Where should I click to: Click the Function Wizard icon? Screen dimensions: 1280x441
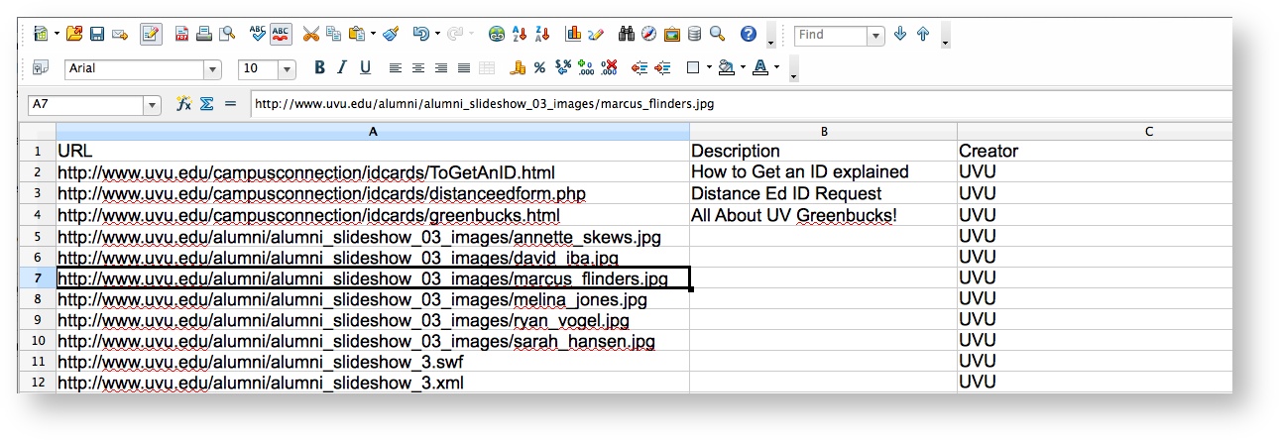[x=183, y=104]
